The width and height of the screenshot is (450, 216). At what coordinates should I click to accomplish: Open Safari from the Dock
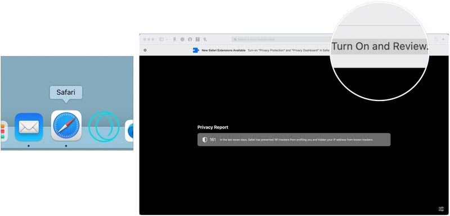tap(66, 126)
